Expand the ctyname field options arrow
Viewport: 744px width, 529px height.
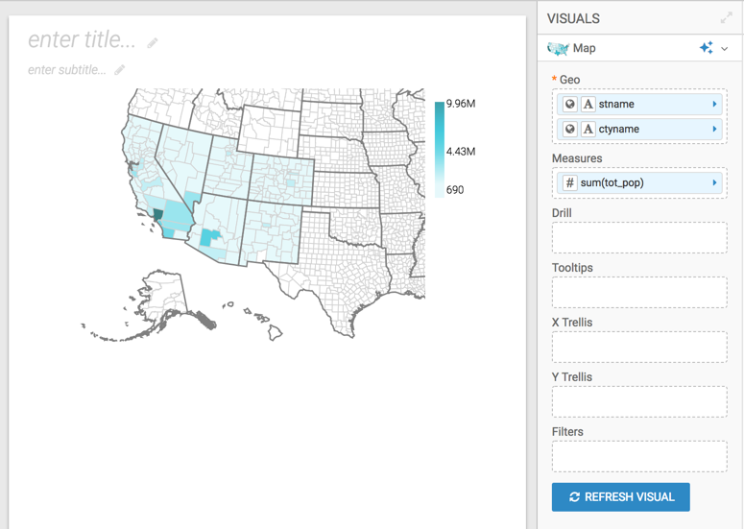point(714,129)
